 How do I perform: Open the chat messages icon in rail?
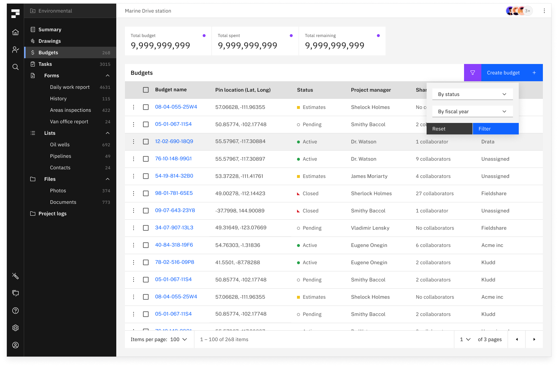click(x=15, y=293)
